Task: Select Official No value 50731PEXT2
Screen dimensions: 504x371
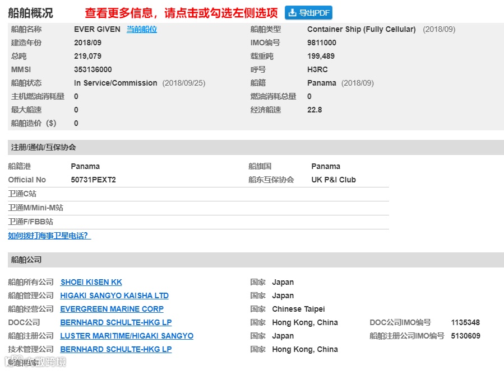Action: click(x=93, y=180)
